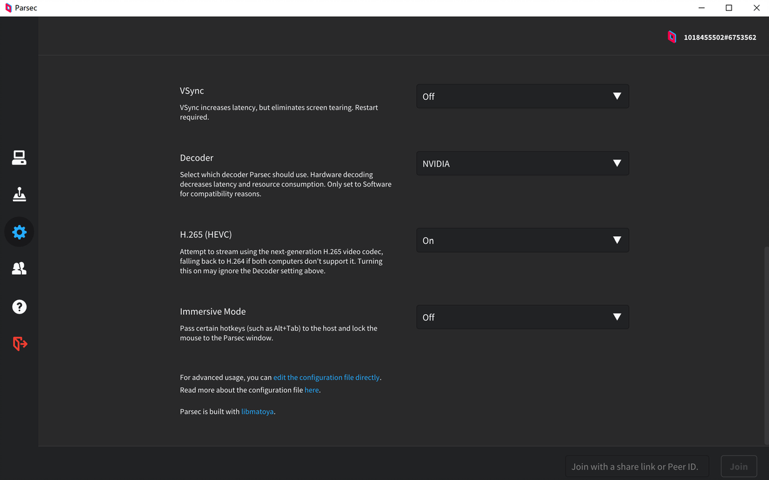Click the Parsec avatar icon beside the user ID
This screenshot has height=480, width=769.
click(x=672, y=37)
